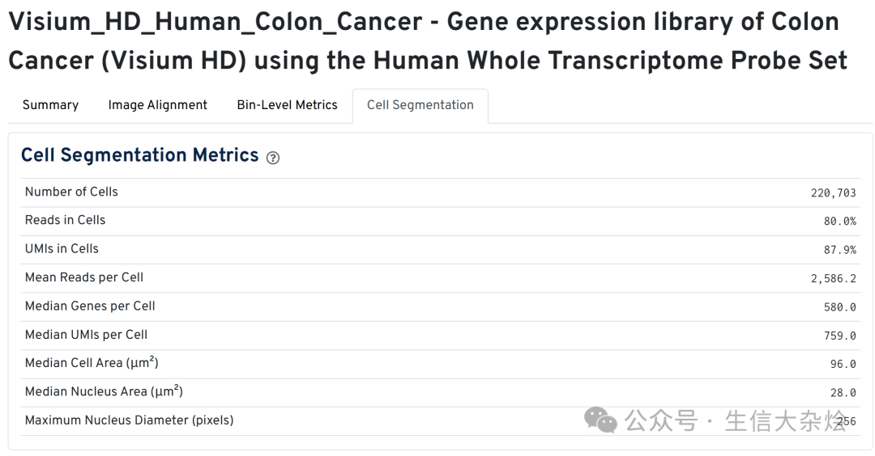875x456 pixels.
Task: Switch to the Summary tab
Action: (x=50, y=105)
